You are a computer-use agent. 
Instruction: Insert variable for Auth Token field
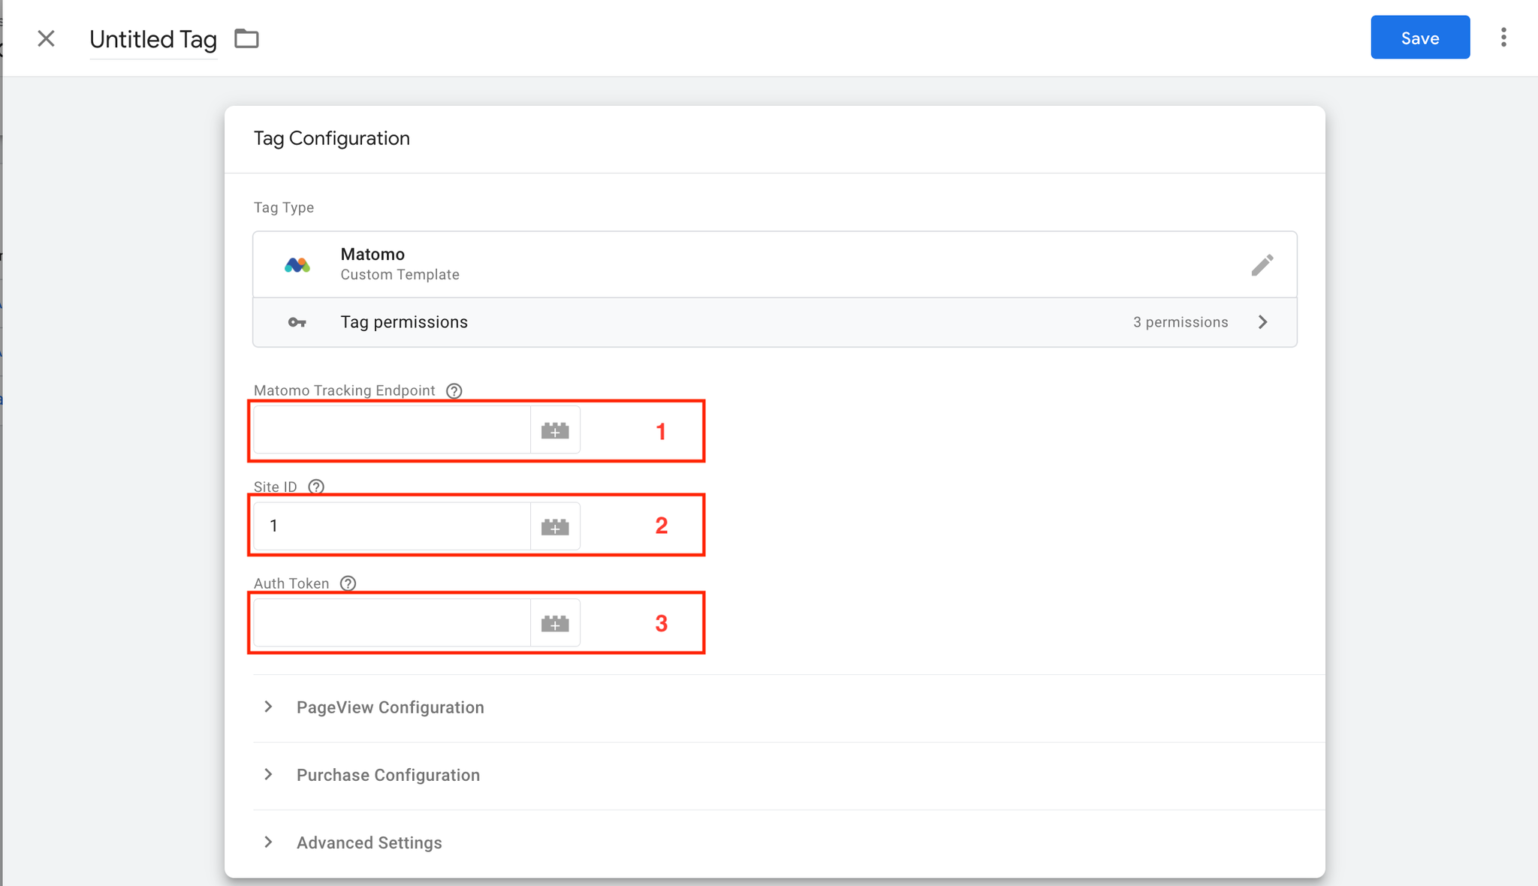coord(555,623)
